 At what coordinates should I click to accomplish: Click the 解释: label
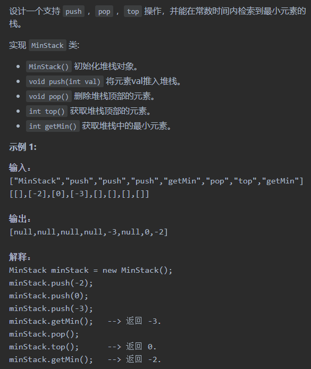[20, 257]
